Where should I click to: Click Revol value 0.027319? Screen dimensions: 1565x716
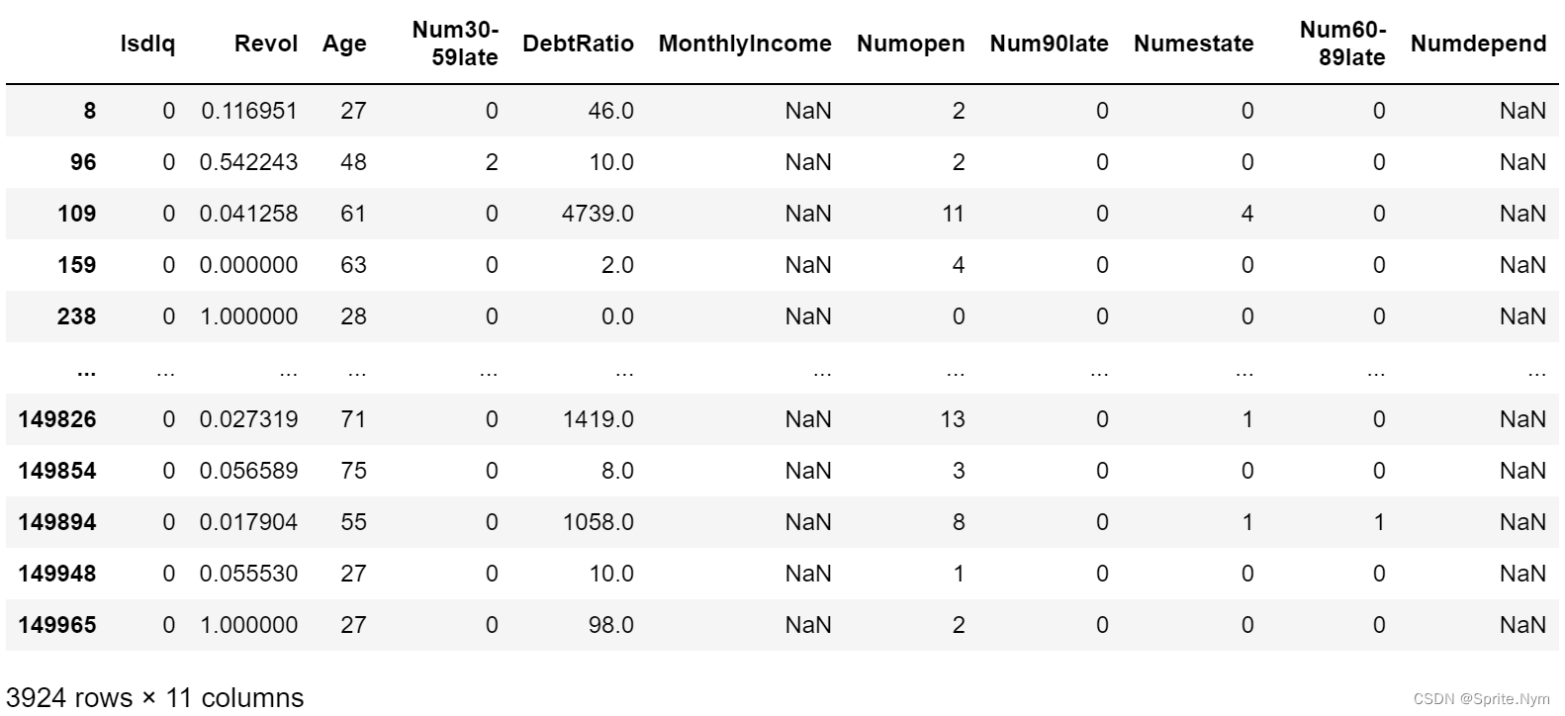[249, 419]
